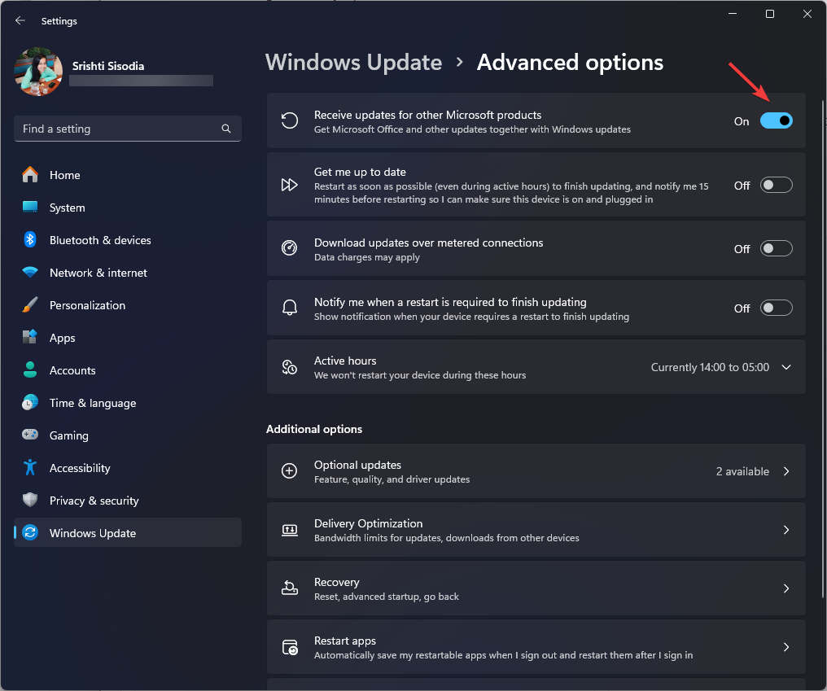Toggle Notify me when restart is required
Viewport: 827px width, 691px height.
point(777,308)
